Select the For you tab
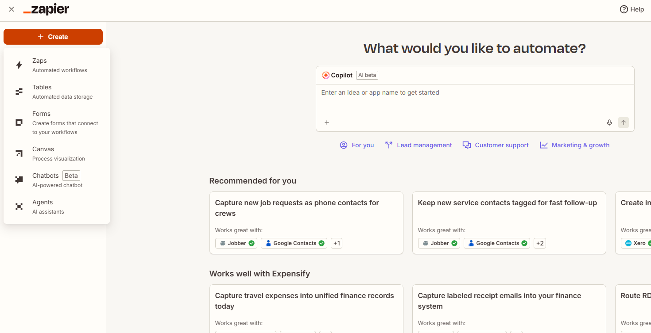Viewport: 651px width, 333px height. [x=357, y=145]
